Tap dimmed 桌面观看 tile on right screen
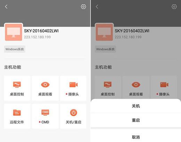The height and width of the screenshot is (142, 181). 136,87
